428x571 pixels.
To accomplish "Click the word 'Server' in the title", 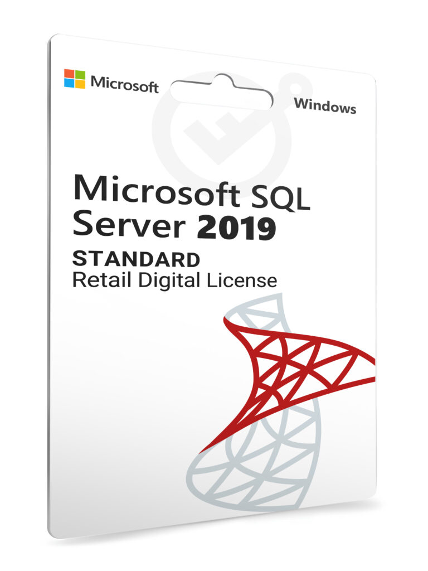I will pyautogui.click(x=129, y=224).
